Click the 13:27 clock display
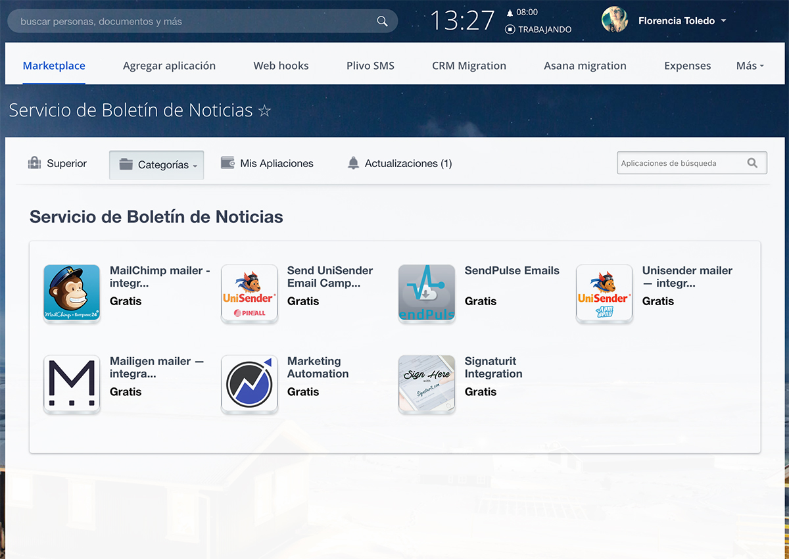This screenshot has height=559, width=789. point(462,21)
